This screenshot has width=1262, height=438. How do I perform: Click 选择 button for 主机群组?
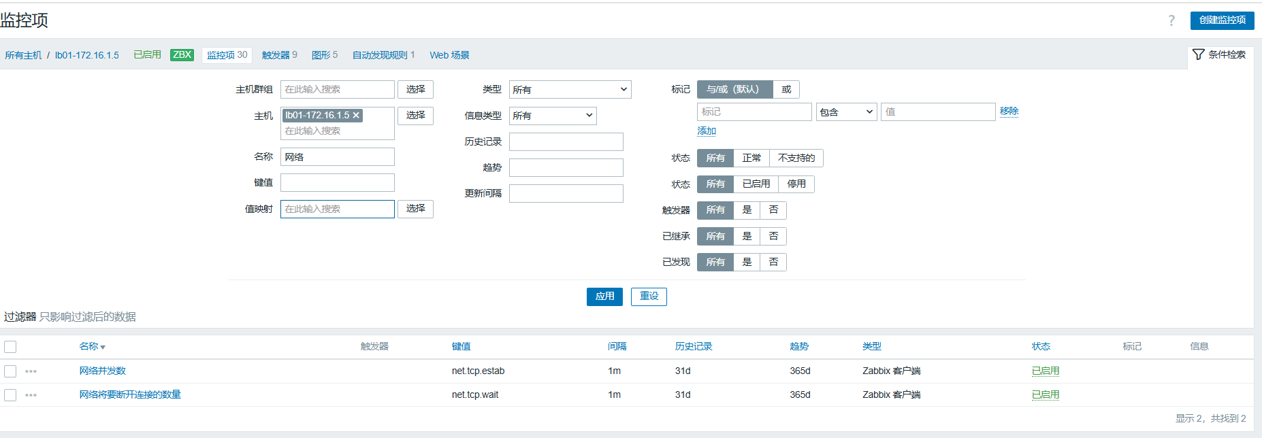tap(415, 89)
